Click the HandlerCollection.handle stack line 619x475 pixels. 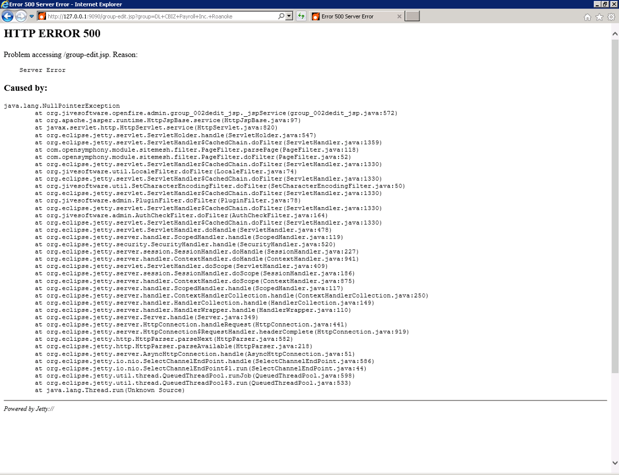click(205, 303)
